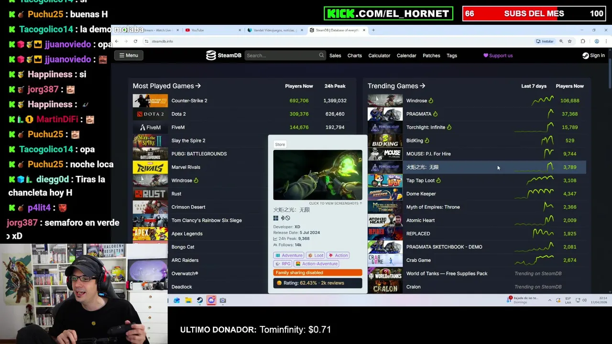Select Bongo Cat entry
612x344 pixels.
click(183, 247)
